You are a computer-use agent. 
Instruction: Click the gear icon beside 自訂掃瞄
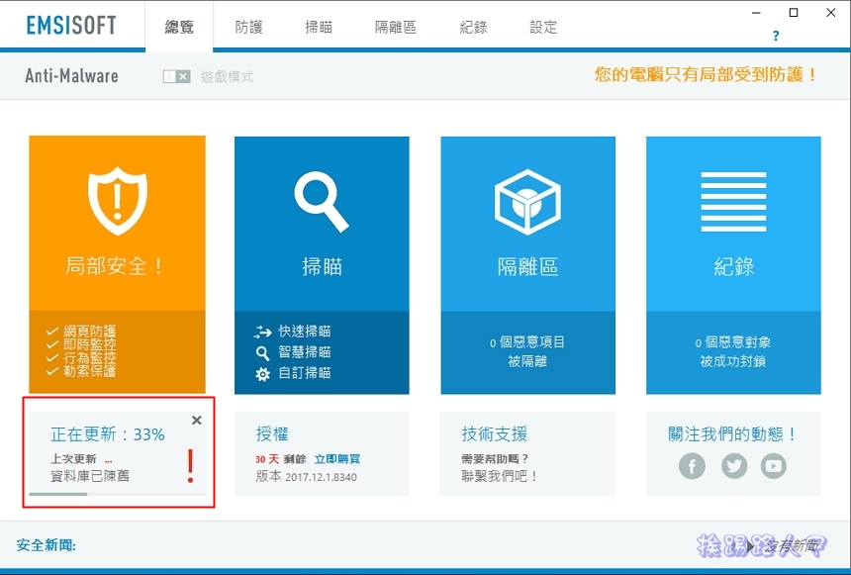click(262, 374)
